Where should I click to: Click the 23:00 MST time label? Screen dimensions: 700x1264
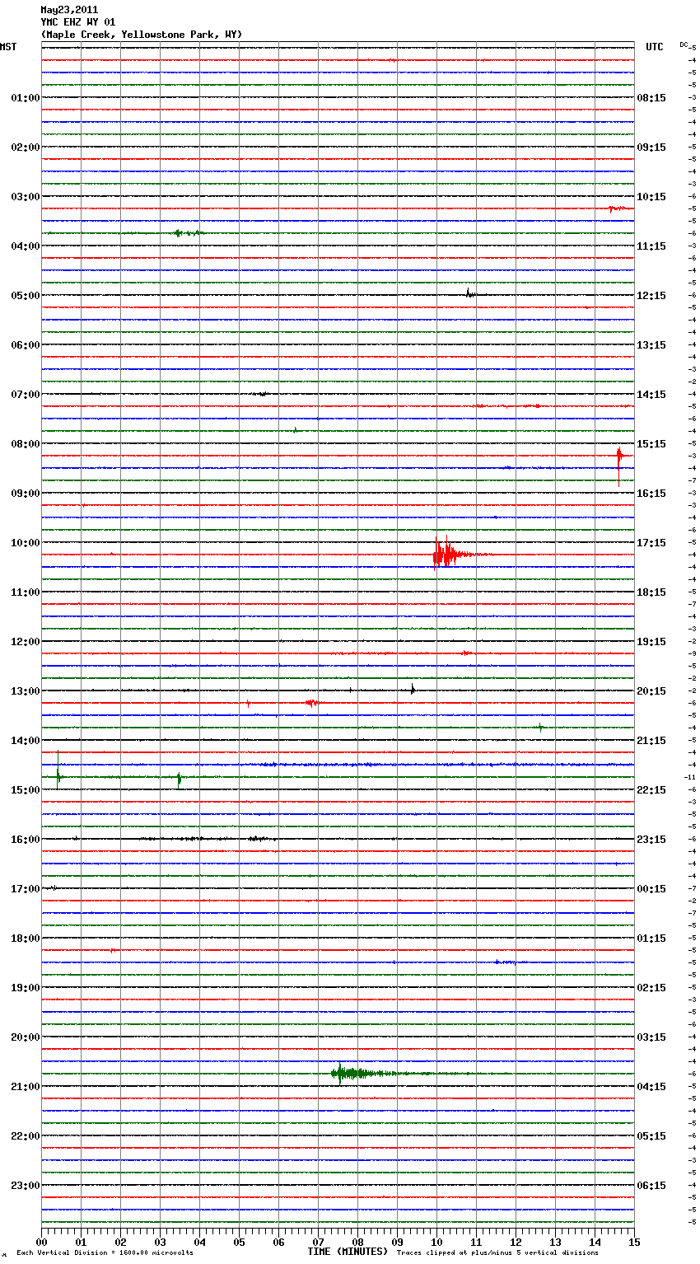(x=25, y=1186)
